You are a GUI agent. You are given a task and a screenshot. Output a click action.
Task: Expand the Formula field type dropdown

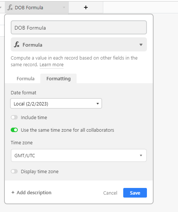(79, 45)
